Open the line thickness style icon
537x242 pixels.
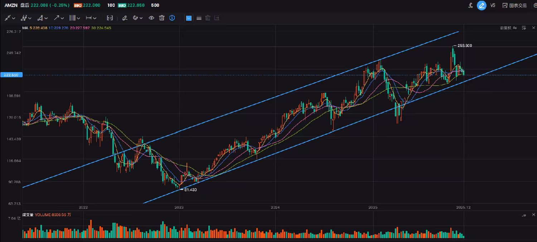click(199, 18)
